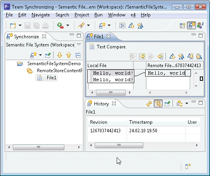
Task: Click the Search flashlight toolbar icon
Action: click(x=81, y=25)
